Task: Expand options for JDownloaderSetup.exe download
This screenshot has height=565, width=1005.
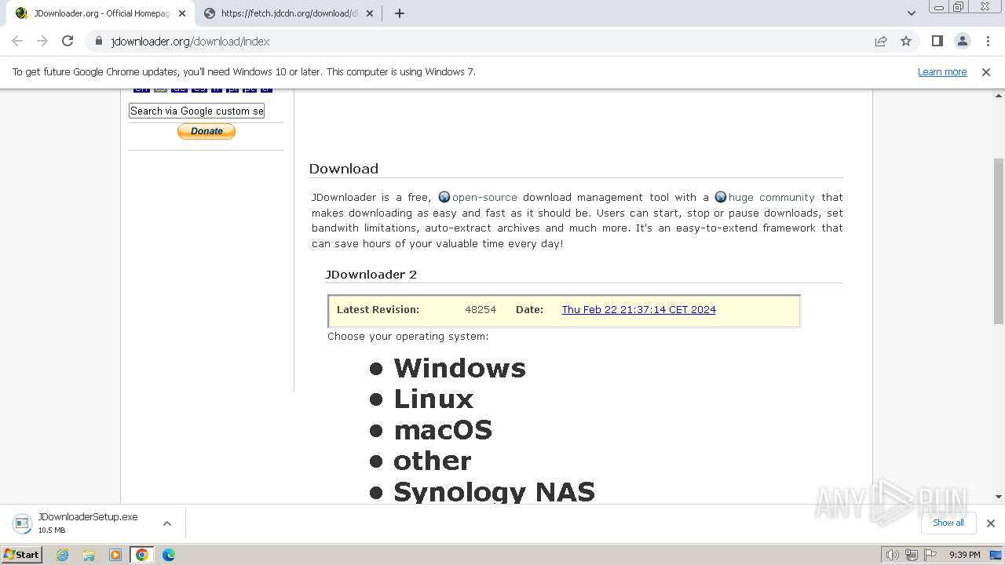Action: click(x=166, y=523)
